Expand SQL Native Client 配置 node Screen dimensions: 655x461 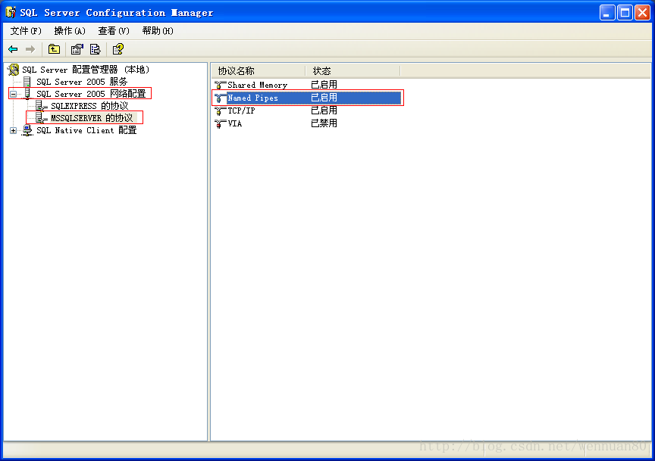tap(14, 131)
